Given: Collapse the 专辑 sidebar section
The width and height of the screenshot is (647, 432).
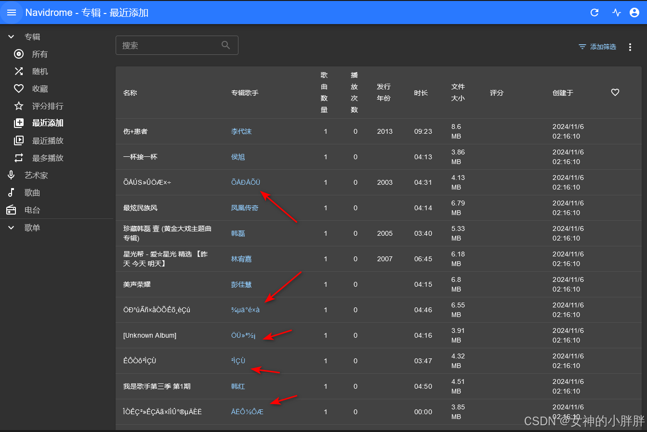Looking at the screenshot, I should click(11, 37).
